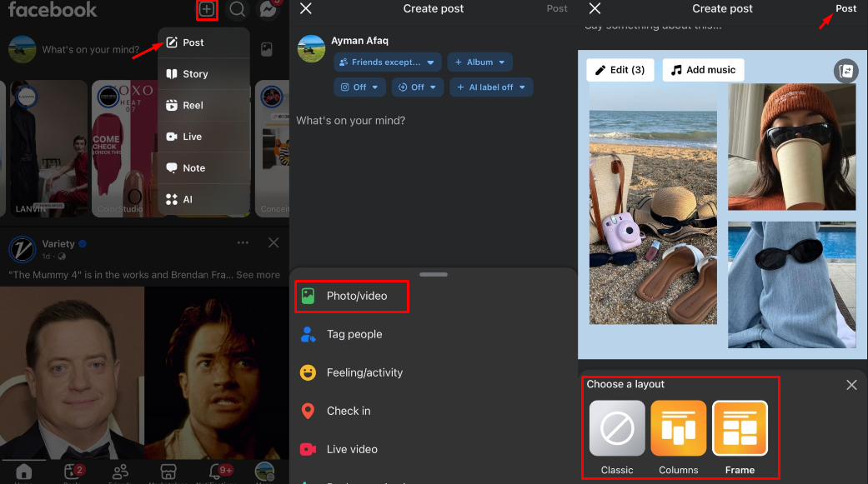Open Facebook search
The image size is (868, 484).
238,11
